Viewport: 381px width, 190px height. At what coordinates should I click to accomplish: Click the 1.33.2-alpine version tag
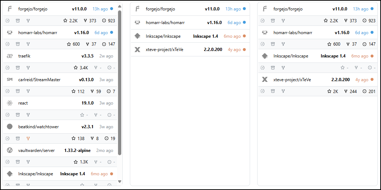click(x=77, y=150)
